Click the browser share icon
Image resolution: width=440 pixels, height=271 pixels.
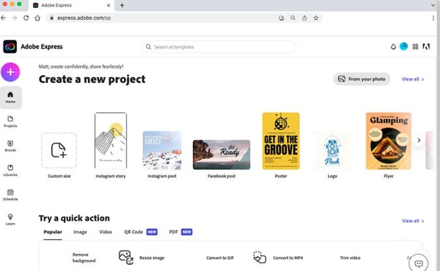tap(304, 18)
